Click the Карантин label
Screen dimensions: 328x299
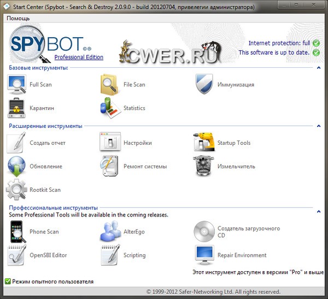tap(42, 108)
